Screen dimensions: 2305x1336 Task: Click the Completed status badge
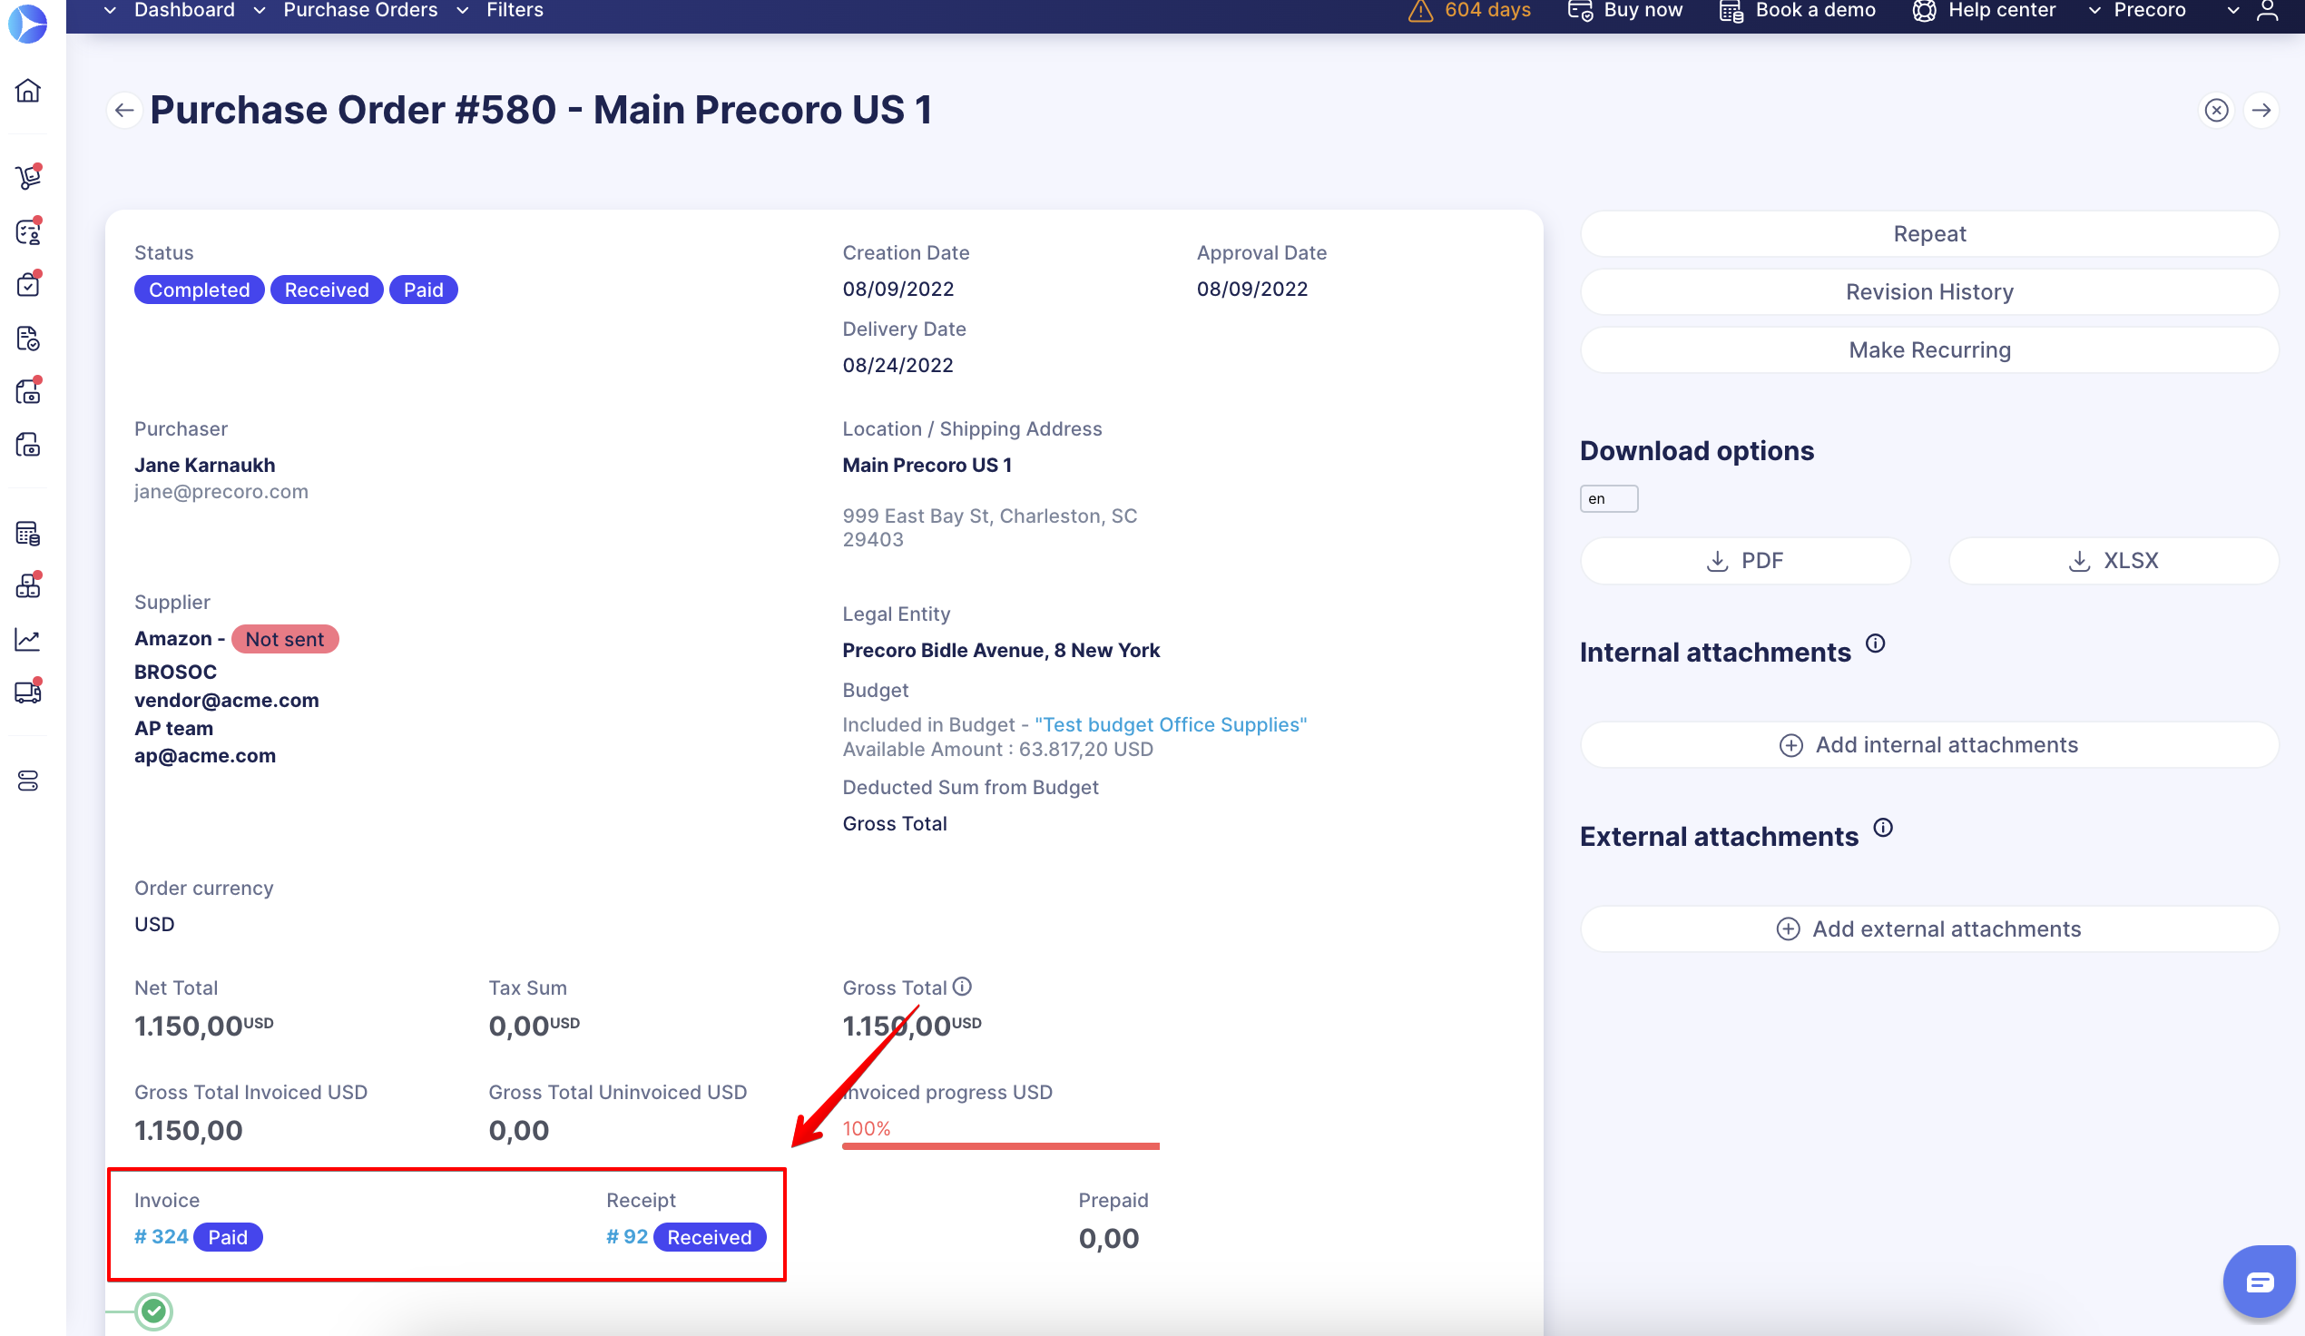(200, 290)
